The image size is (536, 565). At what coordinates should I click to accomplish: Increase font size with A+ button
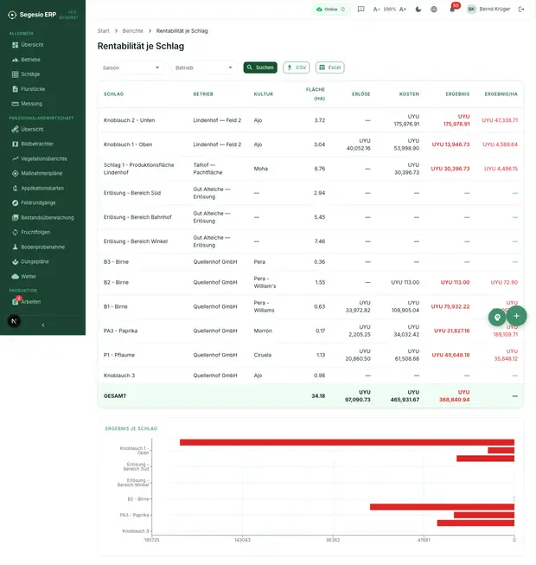(x=403, y=10)
